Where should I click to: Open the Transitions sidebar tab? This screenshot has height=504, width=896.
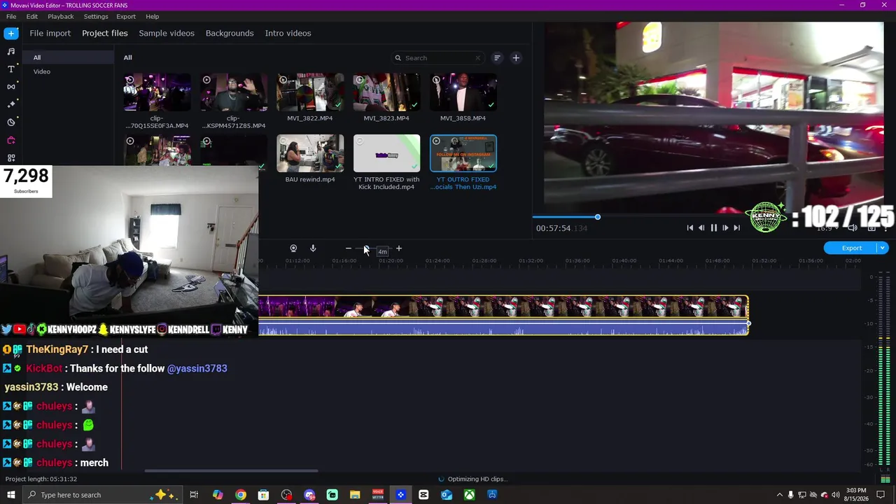coord(11,87)
